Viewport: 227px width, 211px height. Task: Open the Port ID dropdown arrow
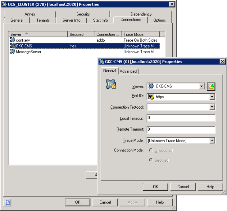coord(212,97)
